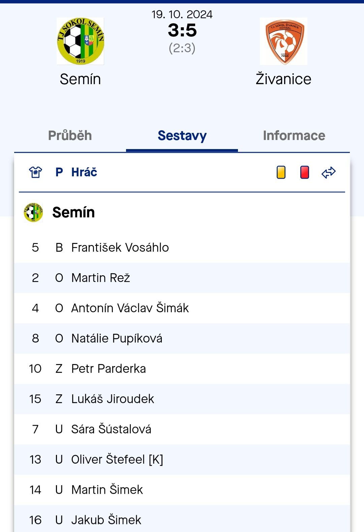The height and width of the screenshot is (532, 364).
Task: Select the Sestavy tab
Action: click(x=182, y=136)
